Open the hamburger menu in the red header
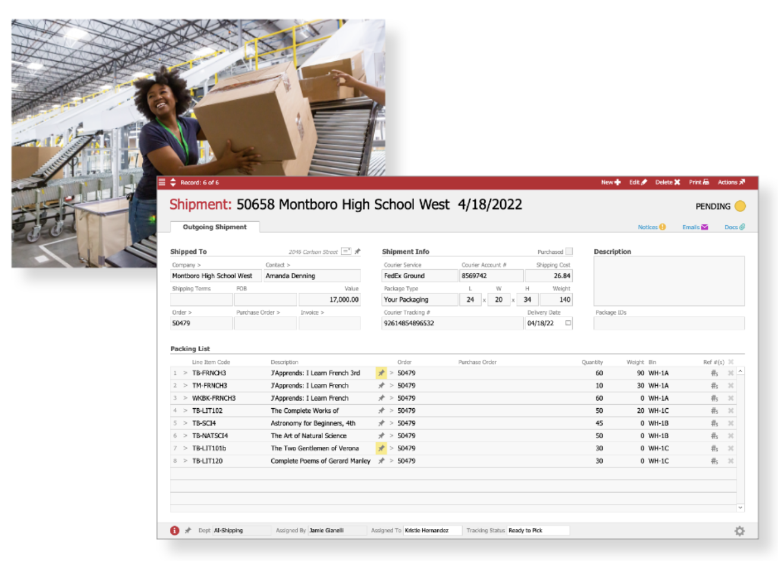 pos(162,182)
